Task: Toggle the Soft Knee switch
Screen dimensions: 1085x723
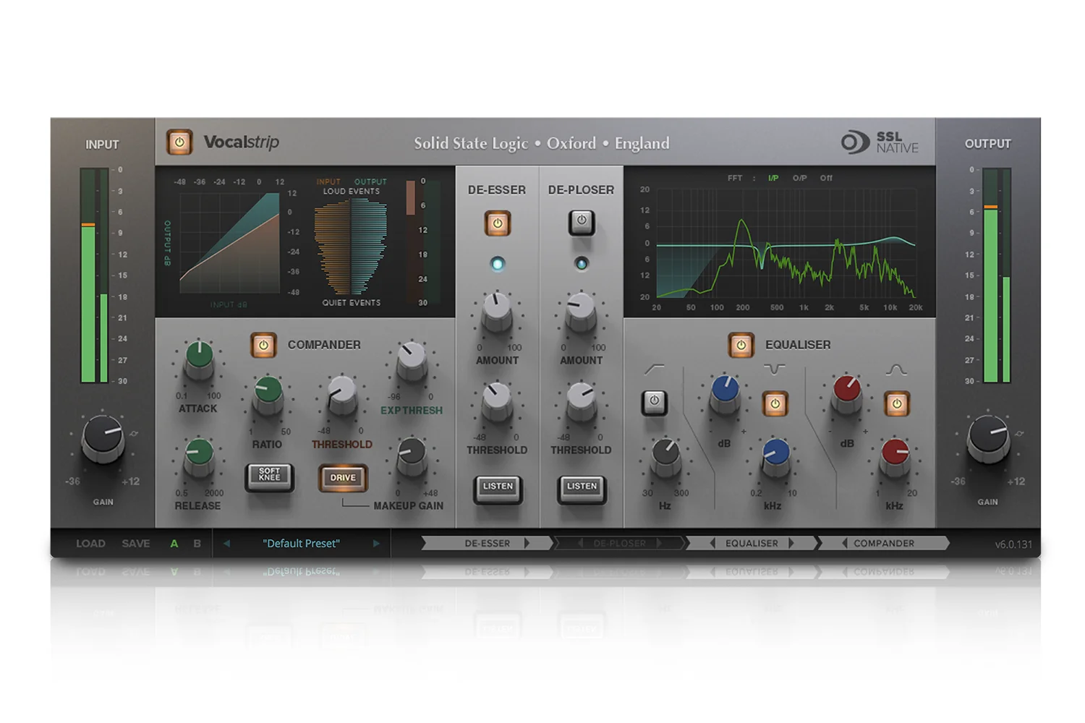Action: 270,476
